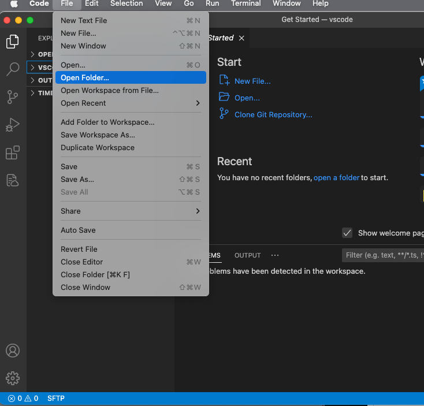Choose Open... from the File menu
Viewport: 424px width, 406px height.
(x=131, y=65)
